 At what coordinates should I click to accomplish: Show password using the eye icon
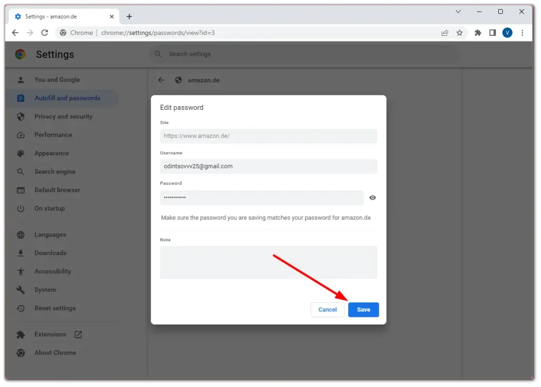click(x=372, y=197)
